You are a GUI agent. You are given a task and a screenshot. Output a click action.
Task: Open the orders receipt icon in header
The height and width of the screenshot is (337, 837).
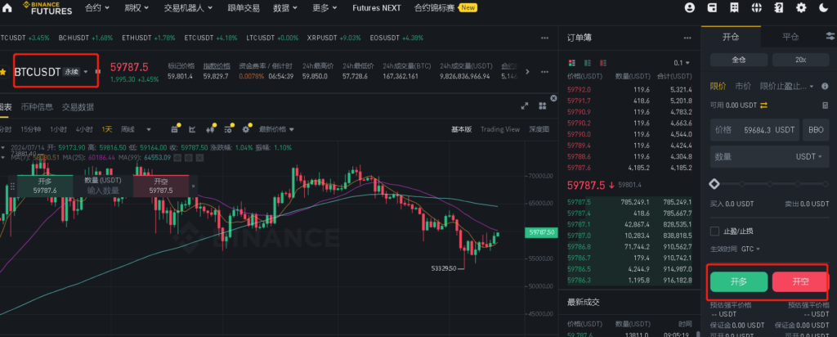[x=735, y=7]
